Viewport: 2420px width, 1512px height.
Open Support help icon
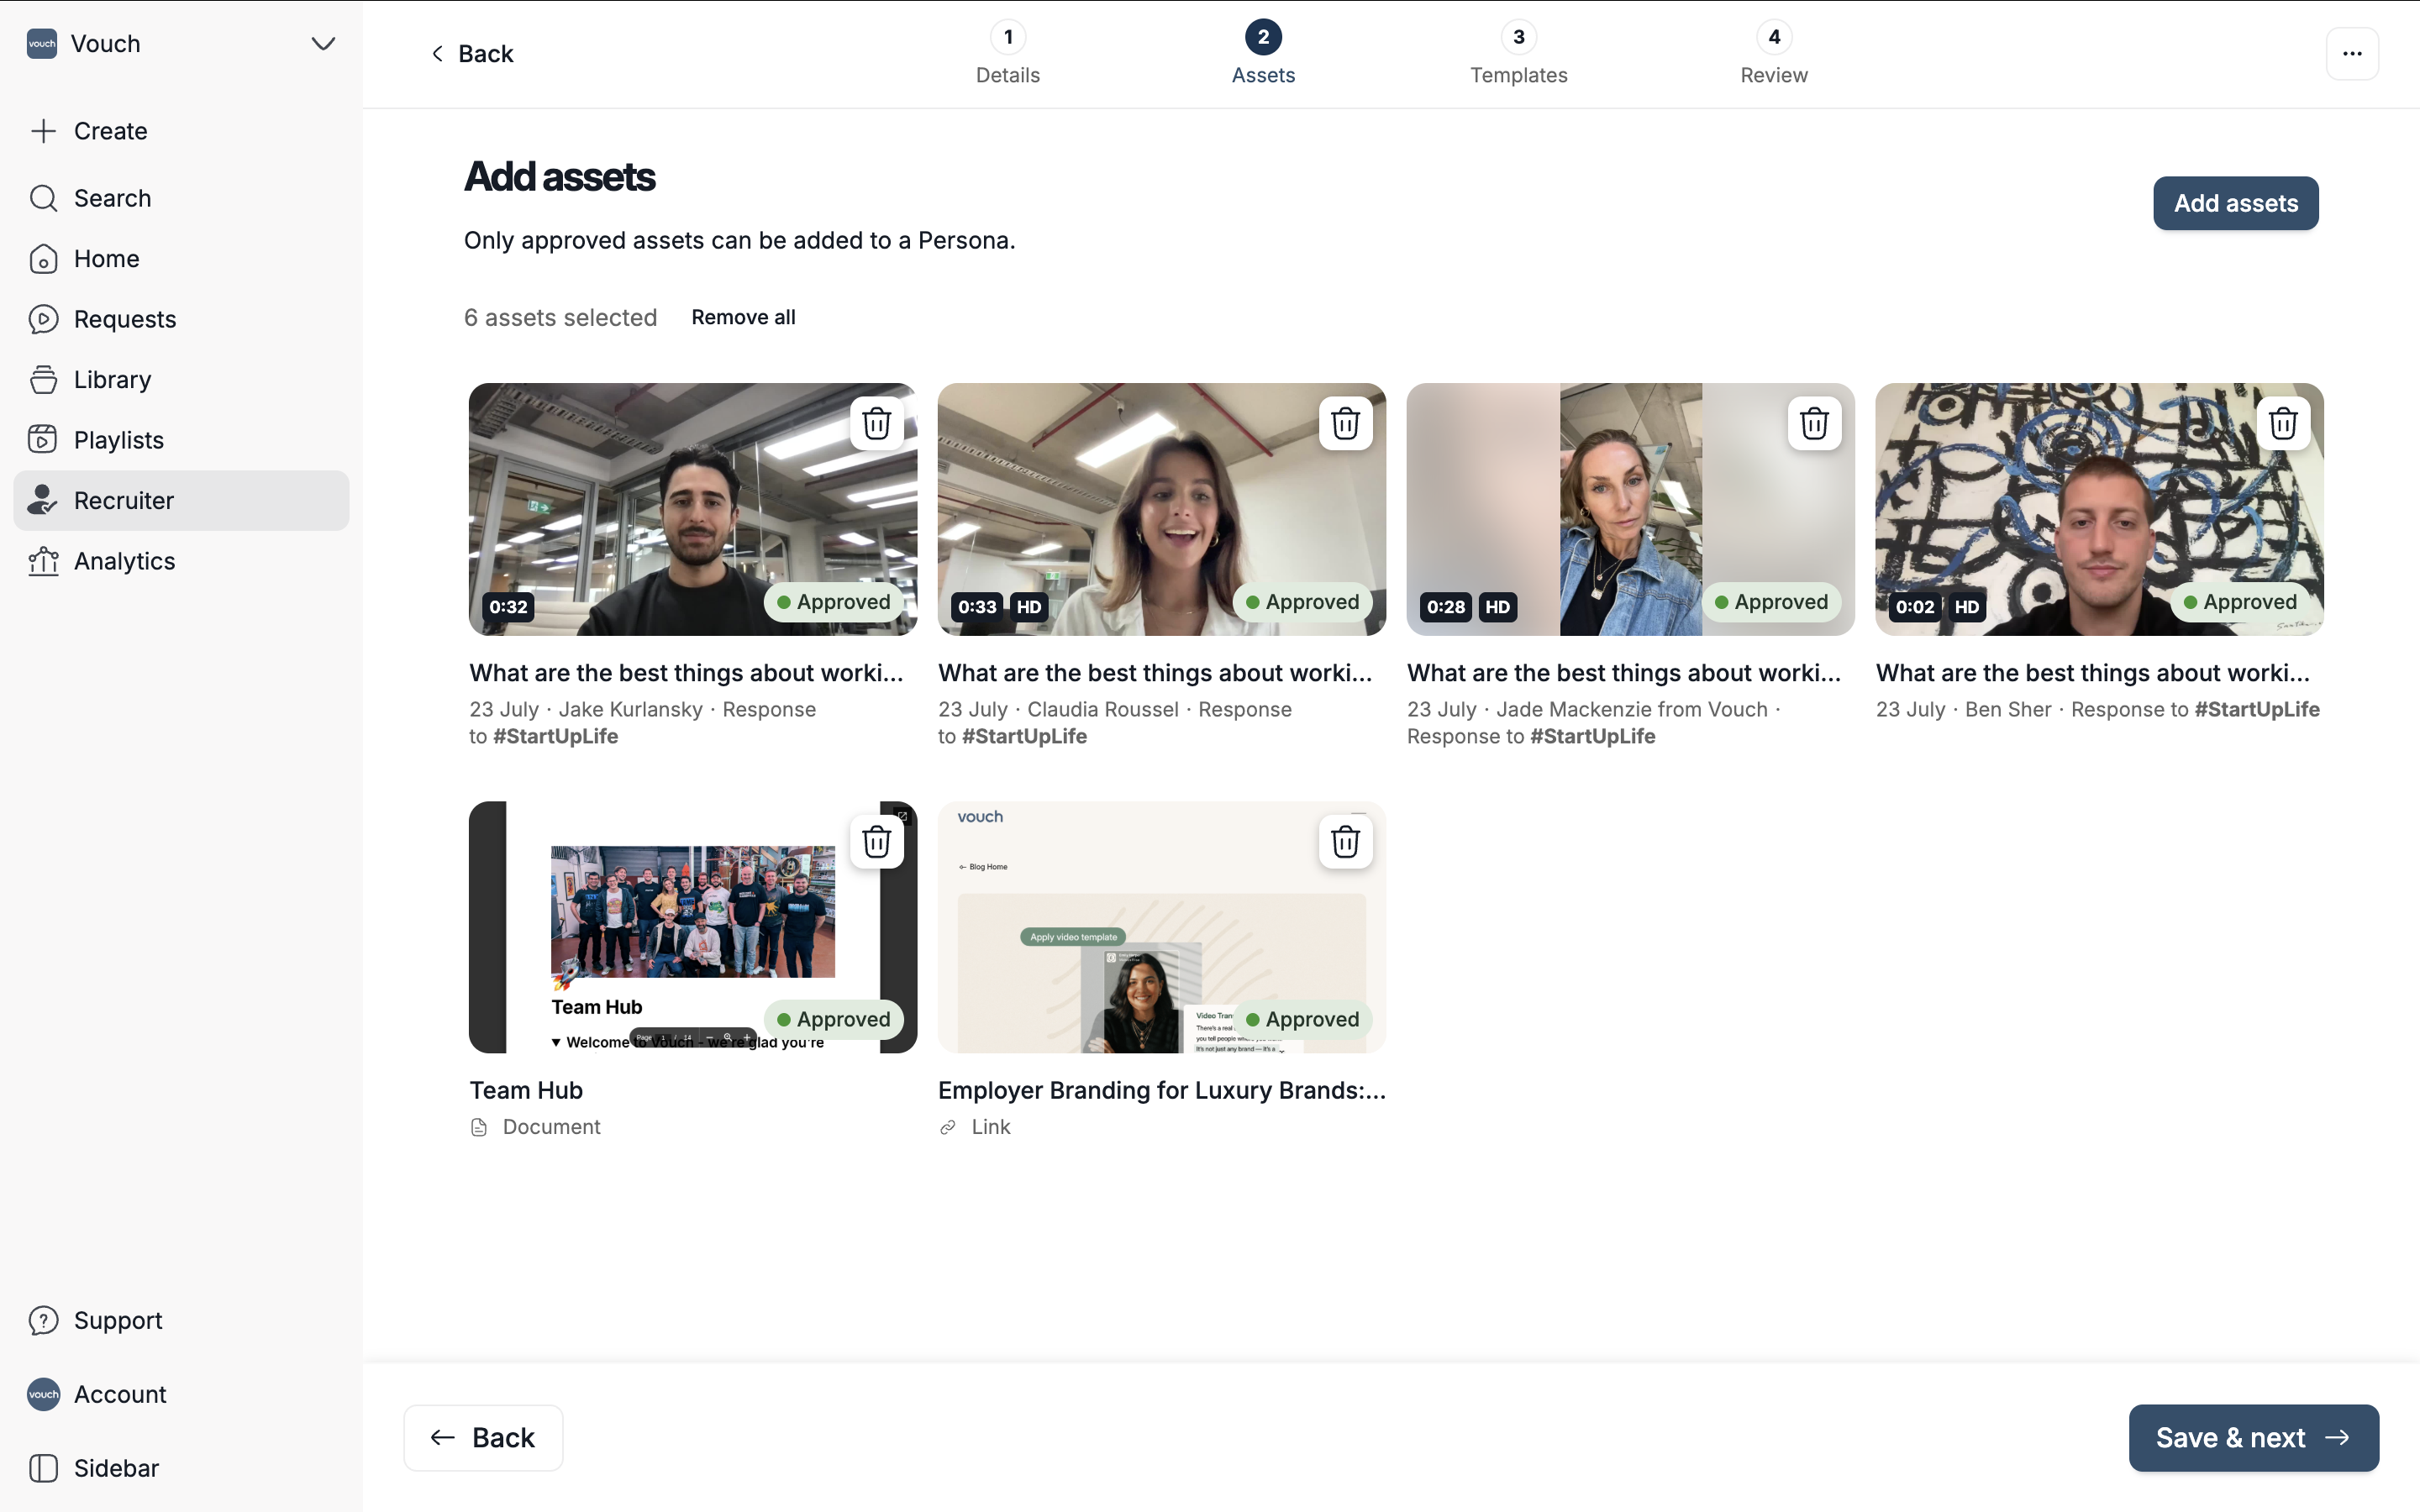pos(43,1321)
